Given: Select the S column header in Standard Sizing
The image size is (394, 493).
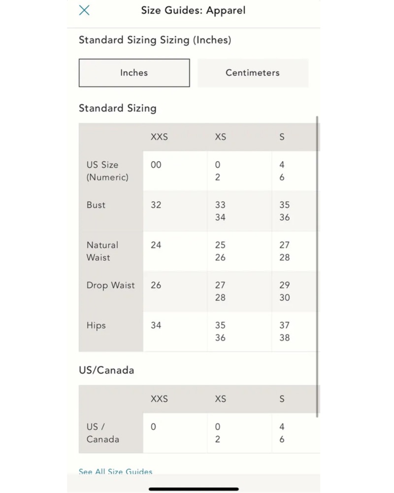Looking at the screenshot, I should coord(282,137).
